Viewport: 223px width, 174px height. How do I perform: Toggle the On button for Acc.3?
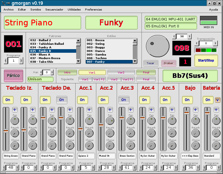(124, 100)
